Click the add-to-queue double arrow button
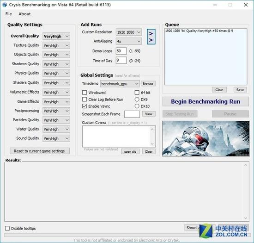 [x=151, y=37]
